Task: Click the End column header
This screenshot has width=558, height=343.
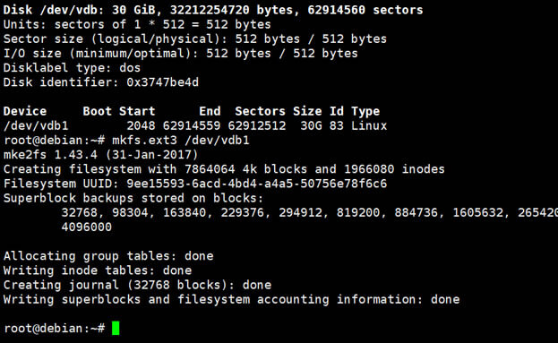Action: (210, 111)
